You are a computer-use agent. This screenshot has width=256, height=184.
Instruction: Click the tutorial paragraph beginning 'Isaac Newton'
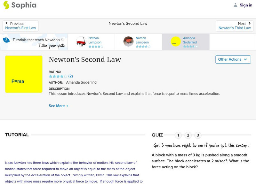point(74,172)
